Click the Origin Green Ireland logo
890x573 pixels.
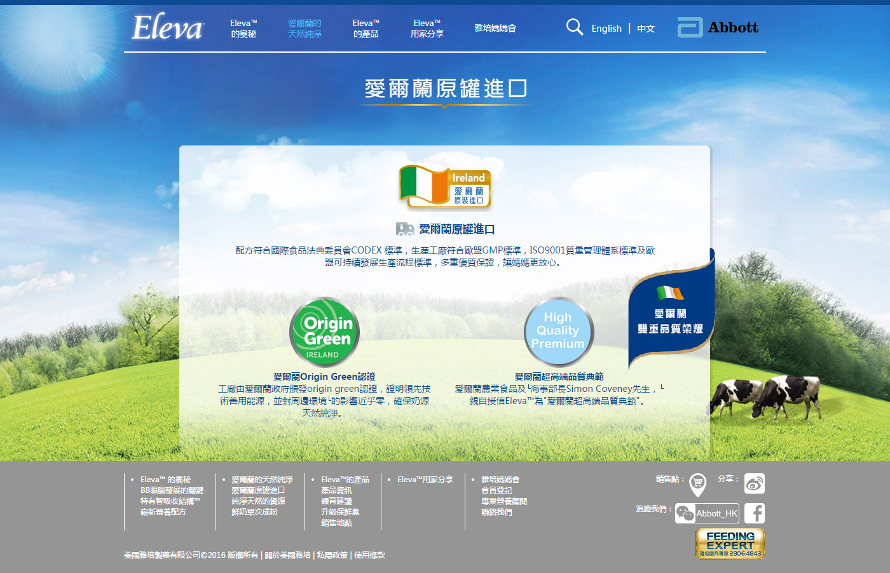[325, 332]
